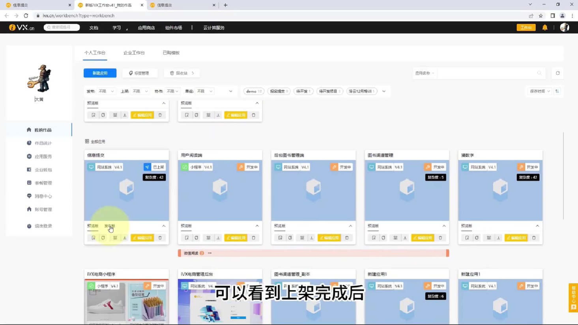The image size is (578, 325).
Task: Select 发布版 tab on 信息提交 card
Action: [x=110, y=226]
